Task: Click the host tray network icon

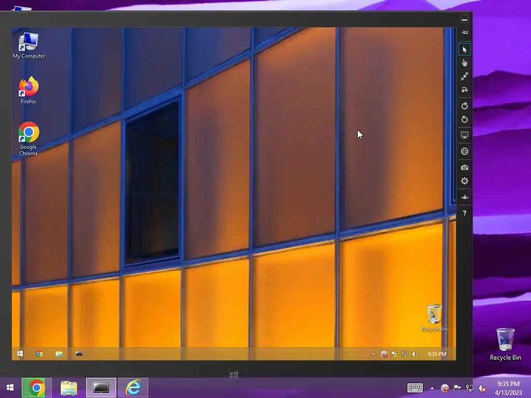Action: [x=470, y=388]
